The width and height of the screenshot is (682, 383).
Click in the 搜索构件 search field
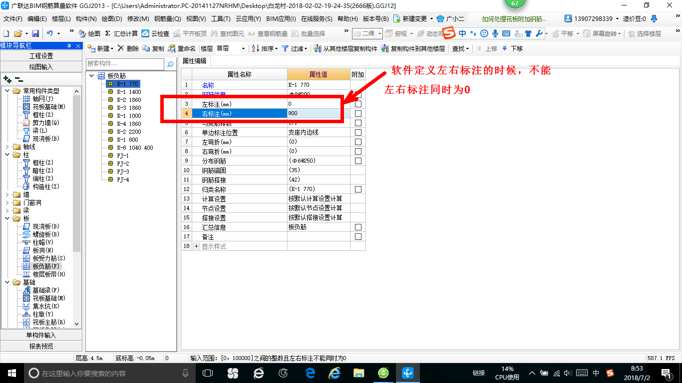[125, 64]
